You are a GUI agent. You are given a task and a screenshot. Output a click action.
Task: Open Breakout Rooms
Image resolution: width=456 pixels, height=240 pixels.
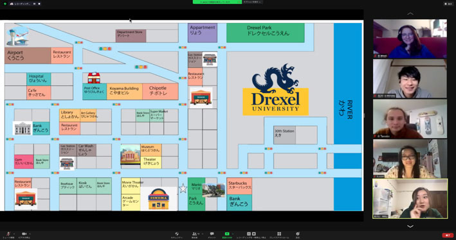pyautogui.click(x=279, y=235)
